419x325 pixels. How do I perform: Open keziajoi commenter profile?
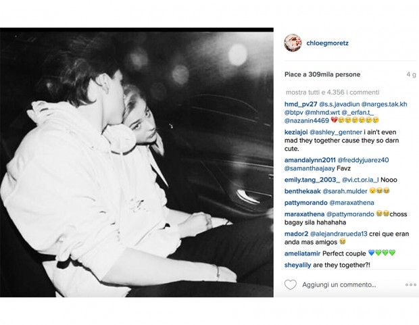[x=296, y=132]
